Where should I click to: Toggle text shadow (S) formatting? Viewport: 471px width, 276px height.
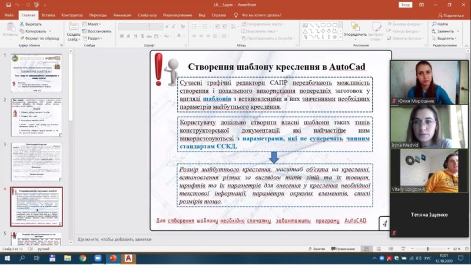(x=142, y=36)
